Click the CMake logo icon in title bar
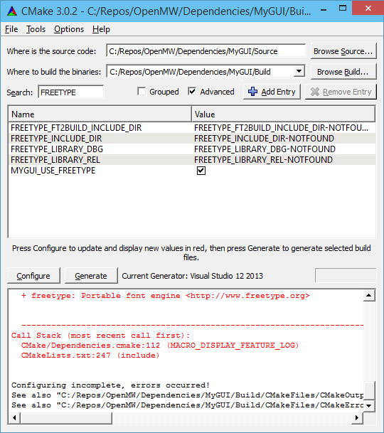Image resolution: width=384 pixels, height=433 pixels. (x=12, y=11)
